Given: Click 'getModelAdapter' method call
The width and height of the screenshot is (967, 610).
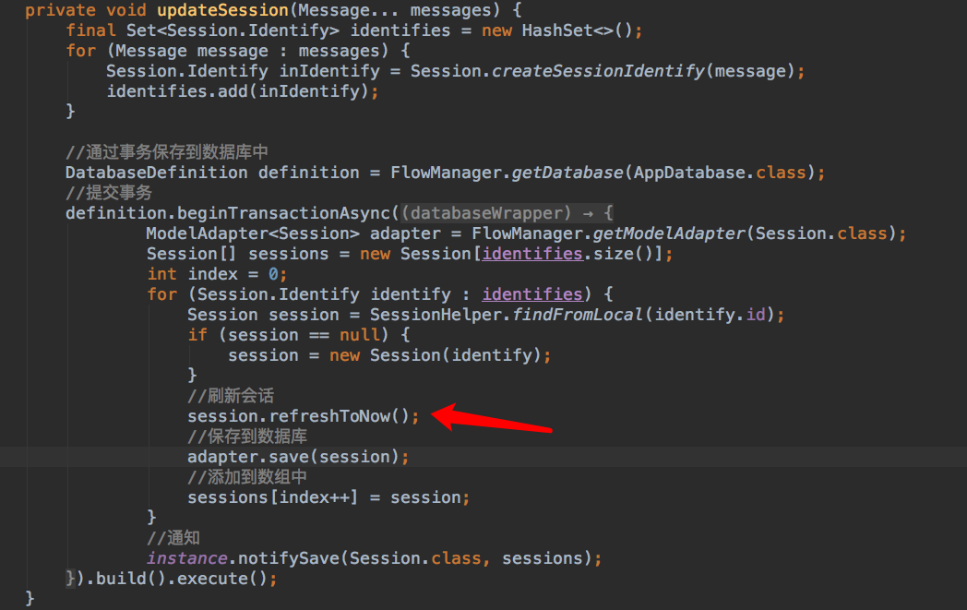Looking at the screenshot, I should coord(669,233).
